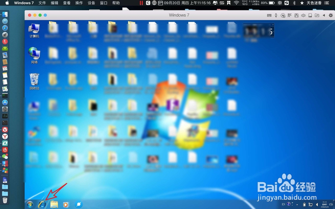Open the 帮助 menu

click(x=116, y=3)
